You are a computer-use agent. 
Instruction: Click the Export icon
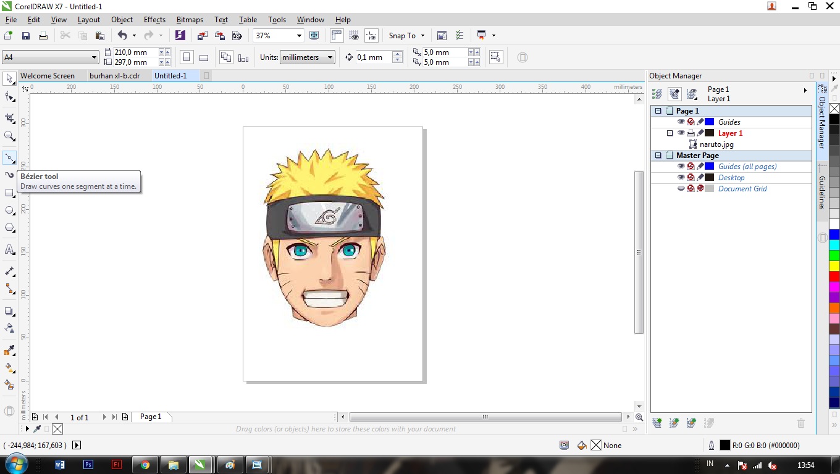[x=220, y=36]
